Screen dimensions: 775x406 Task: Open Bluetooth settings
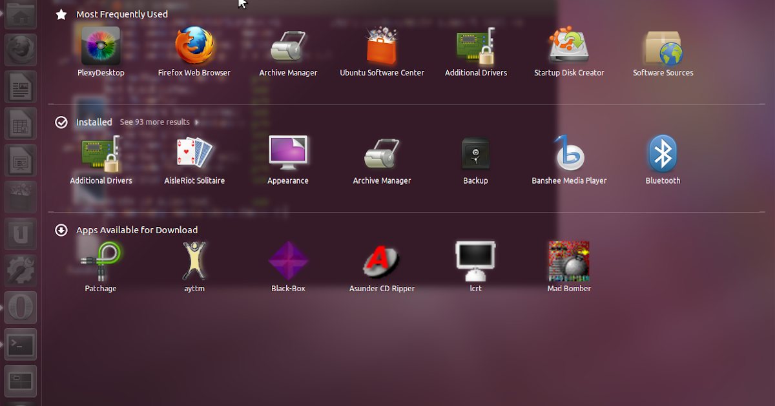coord(663,160)
